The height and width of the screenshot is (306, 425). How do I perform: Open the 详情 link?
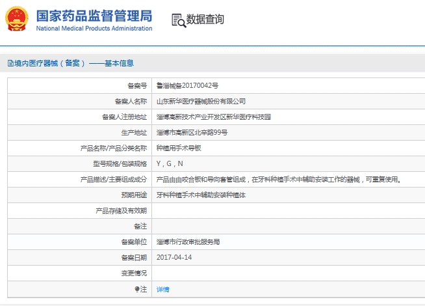click(163, 290)
